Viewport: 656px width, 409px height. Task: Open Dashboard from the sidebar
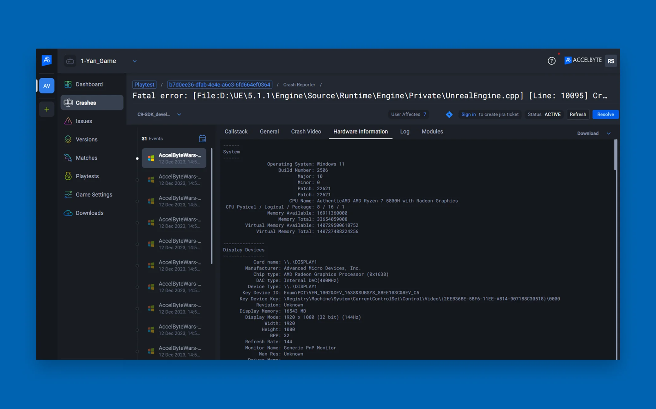pos(92,84)
